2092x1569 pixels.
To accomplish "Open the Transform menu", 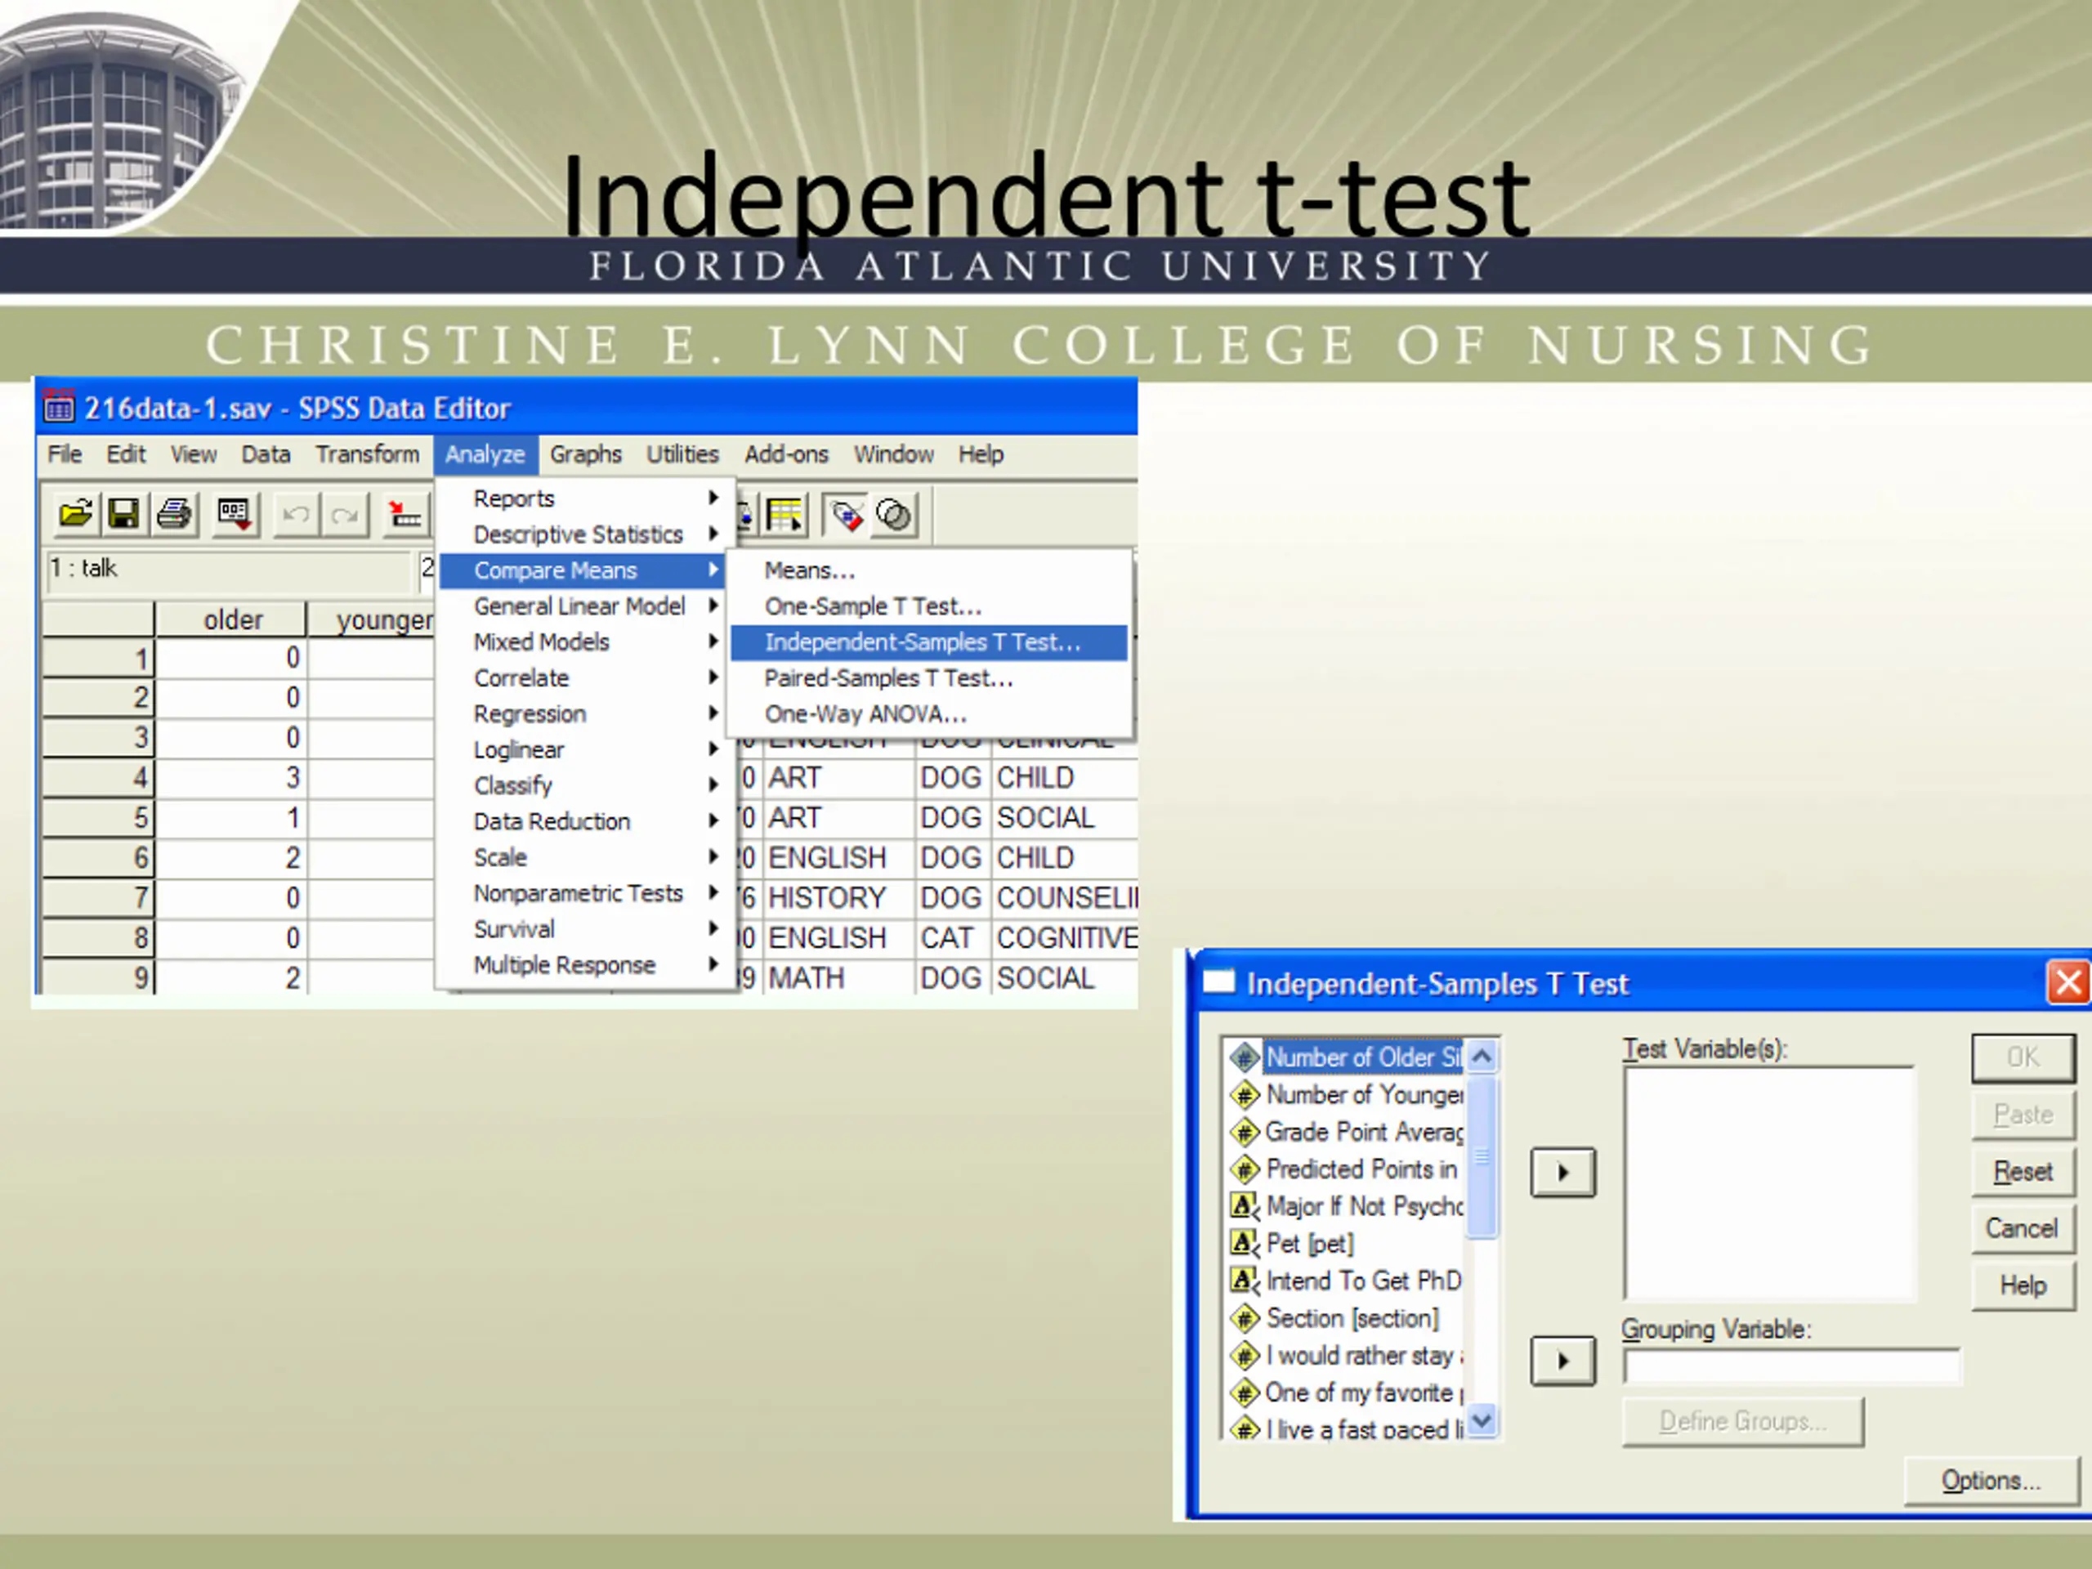I will coord(367,455).
